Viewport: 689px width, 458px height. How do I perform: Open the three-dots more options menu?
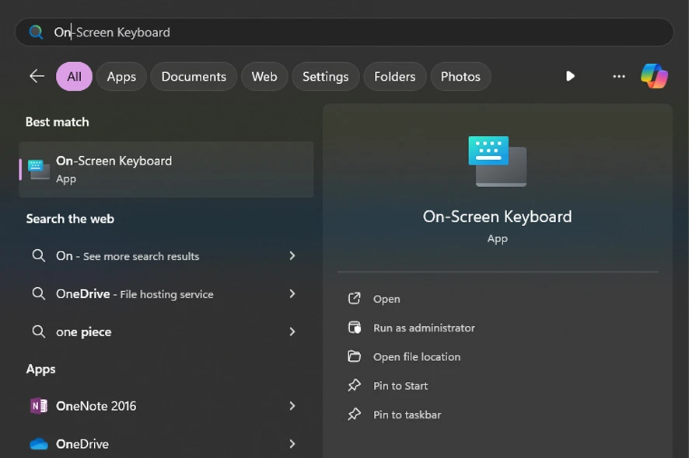coord(619,76)
